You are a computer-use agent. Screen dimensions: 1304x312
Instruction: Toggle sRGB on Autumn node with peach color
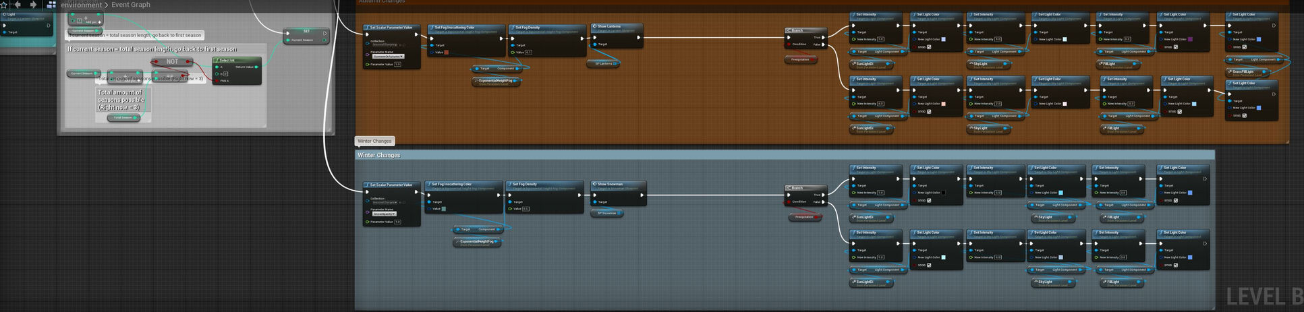[x=929, y=111]
